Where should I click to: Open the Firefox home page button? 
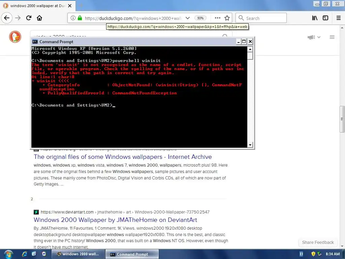39,18
